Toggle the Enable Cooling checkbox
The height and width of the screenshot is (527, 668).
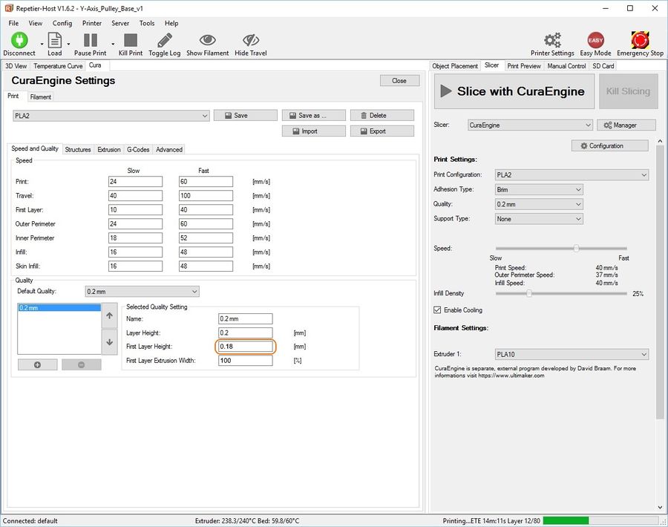(x=437, y=310)
